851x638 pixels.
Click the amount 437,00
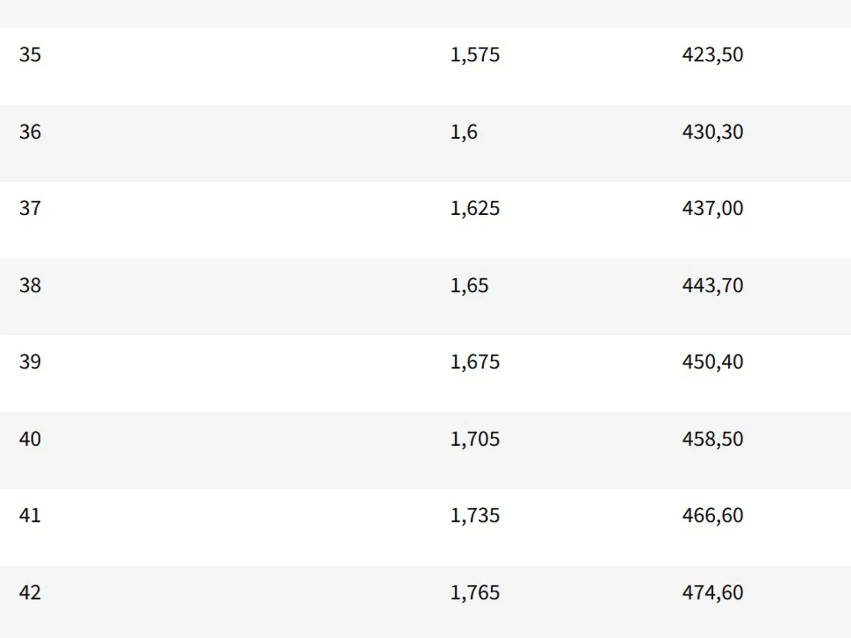pos(712,209)
